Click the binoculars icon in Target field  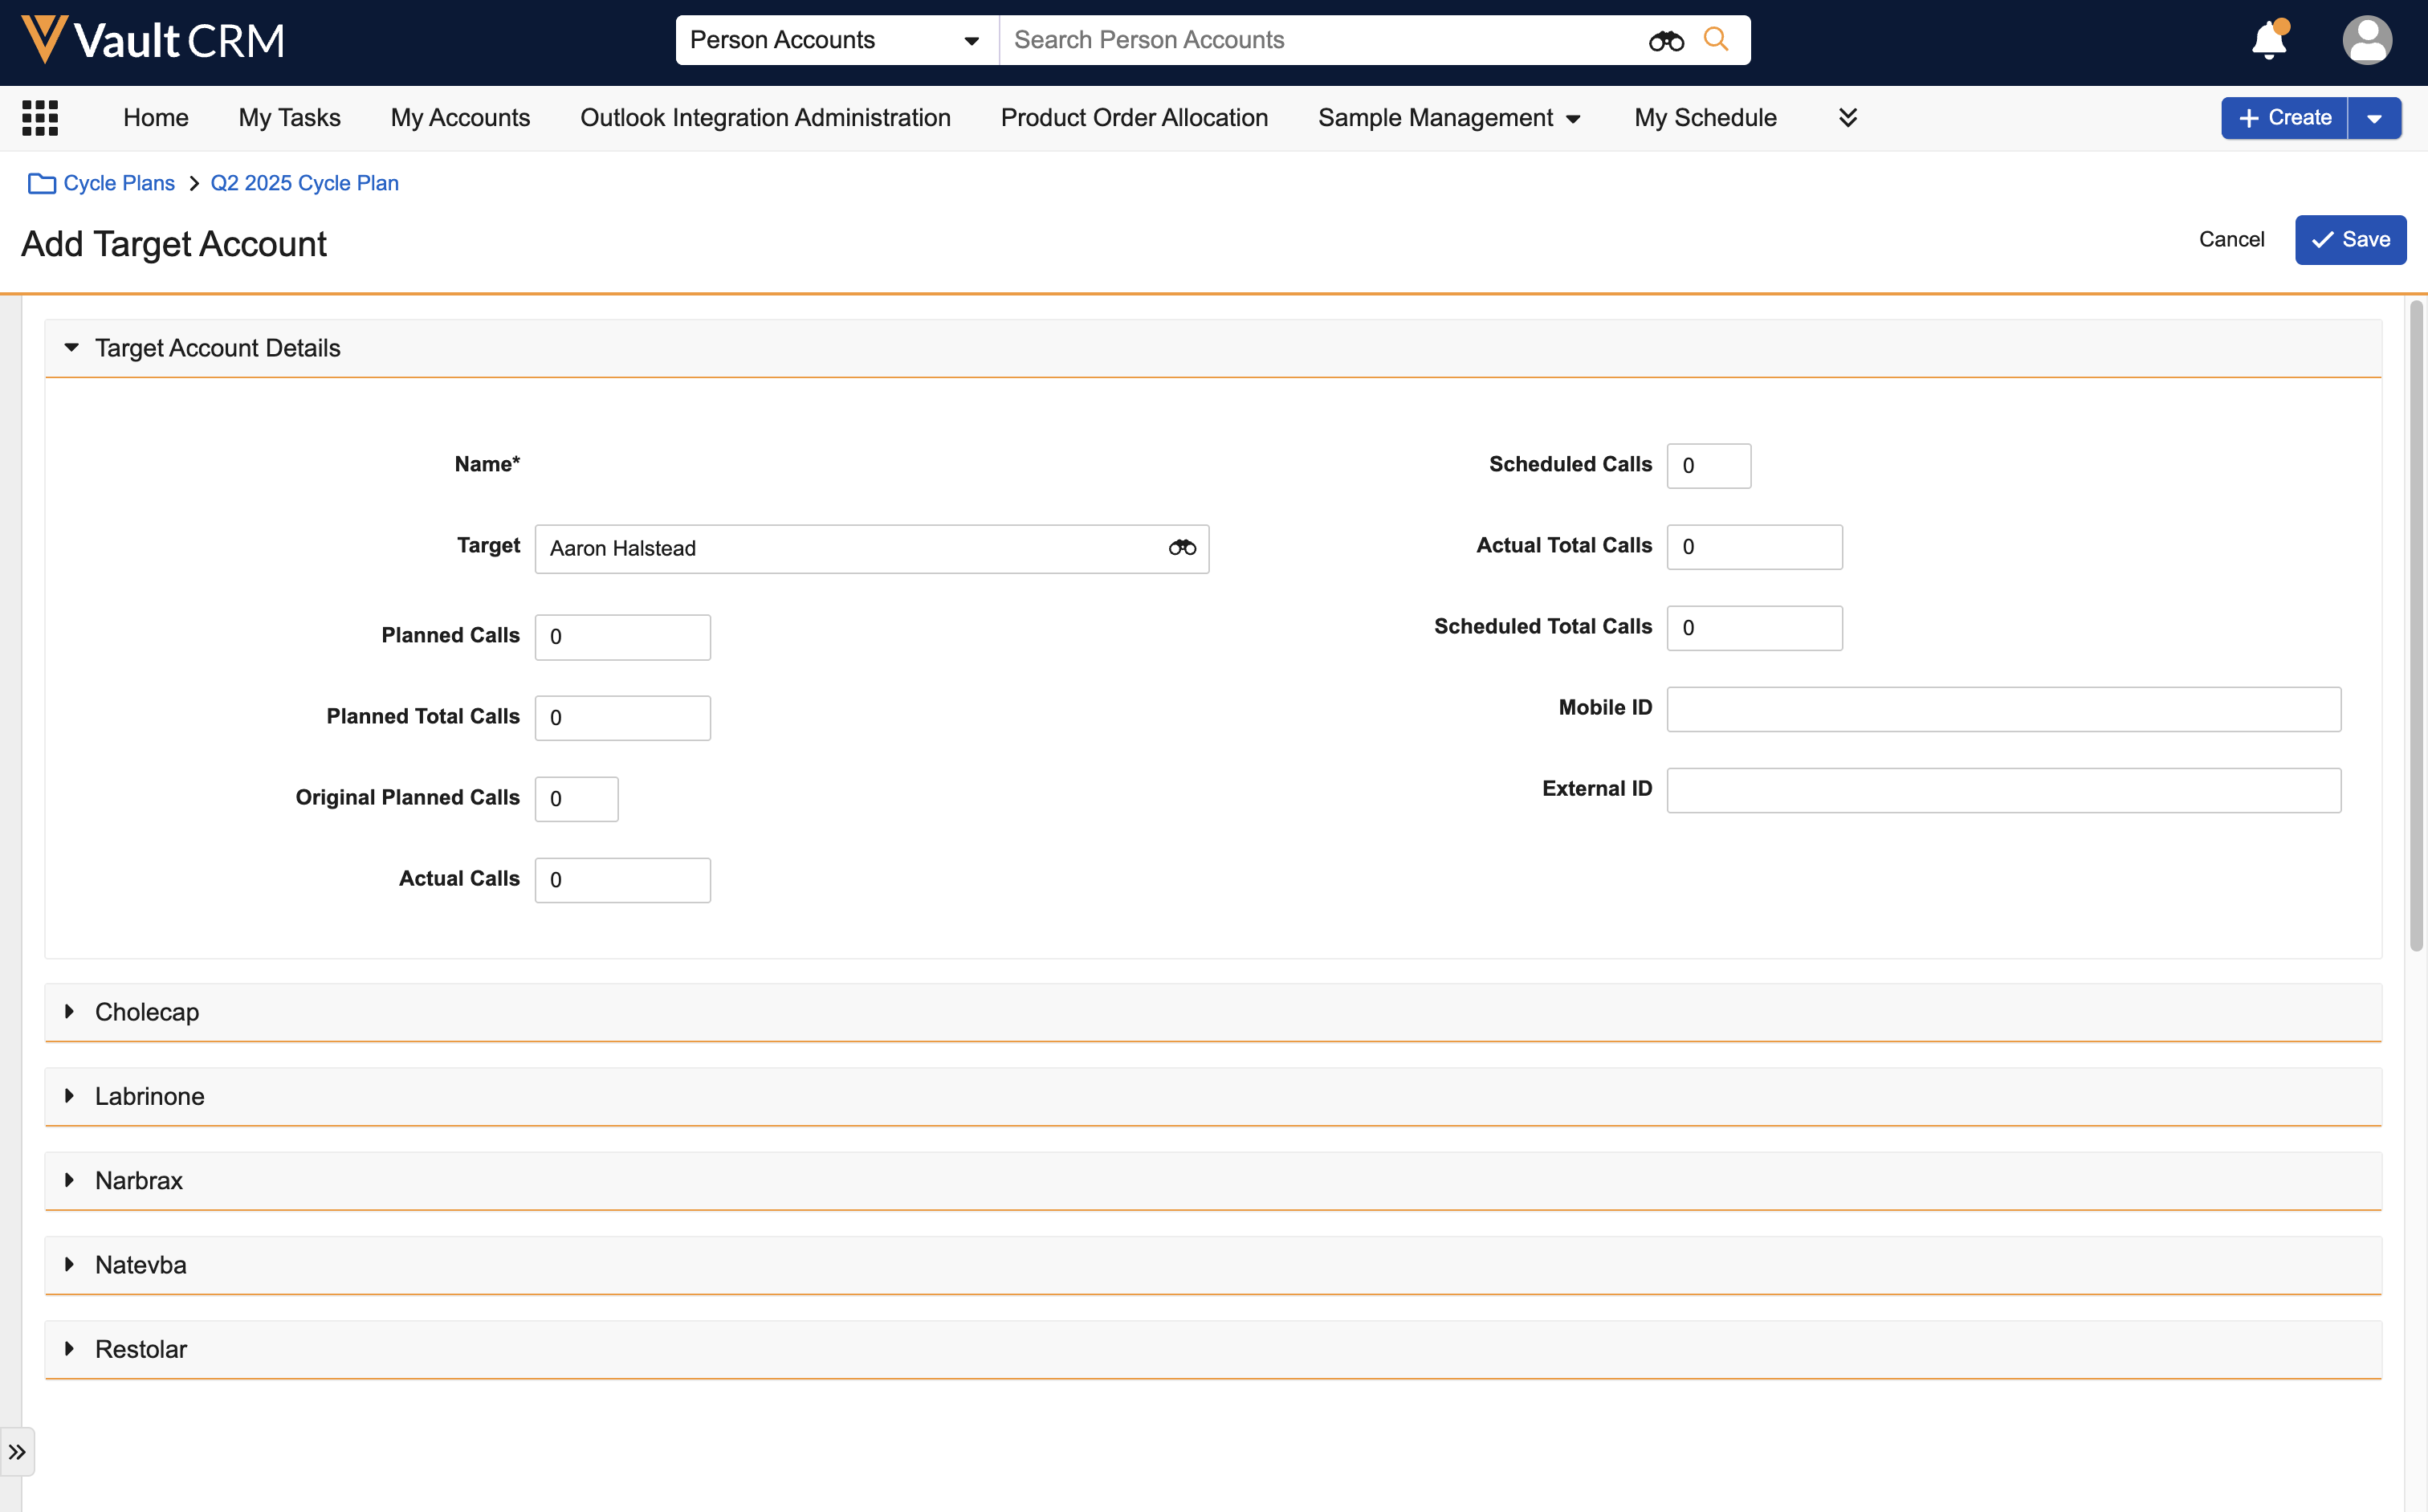1181,548
